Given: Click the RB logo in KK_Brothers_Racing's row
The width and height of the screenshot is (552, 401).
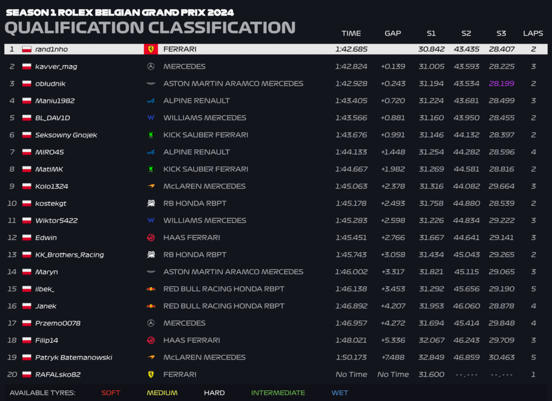Looking at the screenshot, I should 151,254.
